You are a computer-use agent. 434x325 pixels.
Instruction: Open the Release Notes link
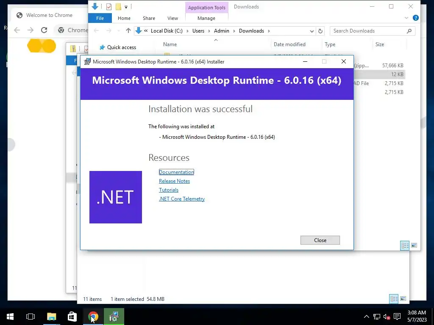[174, 181]
